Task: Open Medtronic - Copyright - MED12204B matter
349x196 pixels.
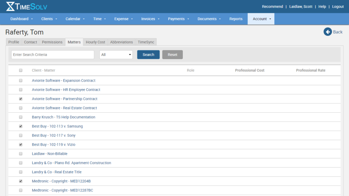Action: [x=61, y=181]
